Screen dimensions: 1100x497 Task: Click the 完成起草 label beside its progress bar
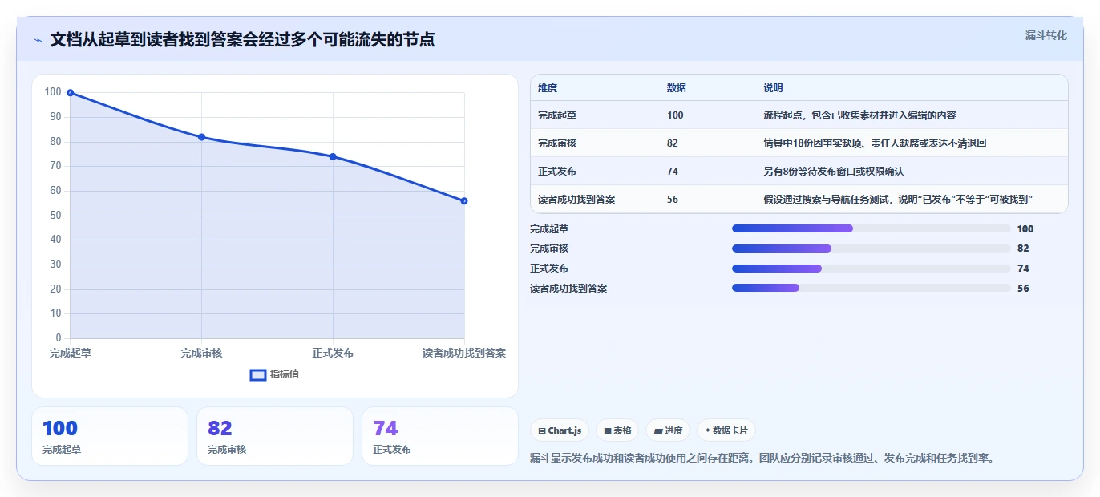point(549,229)
